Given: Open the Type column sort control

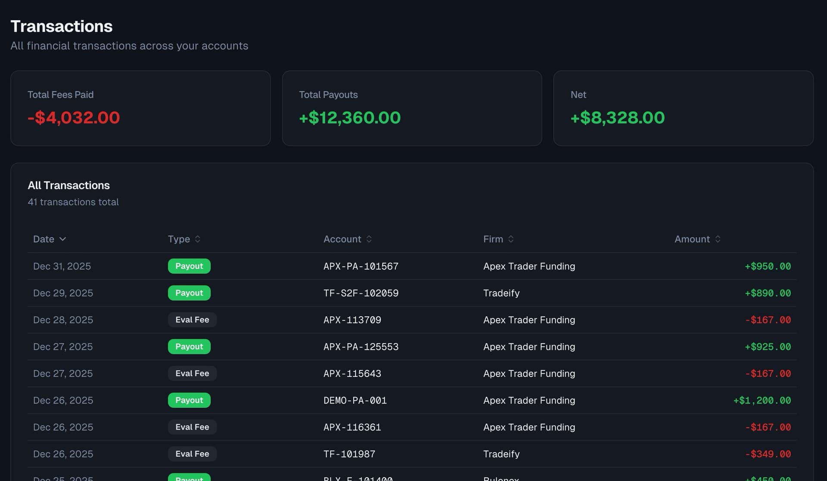Looking at the screenshot, I should pyautogui.click(x=184, y=239).
